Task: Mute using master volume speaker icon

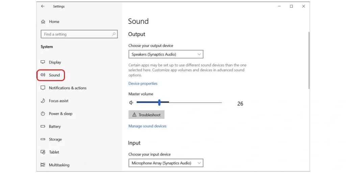Action: coord(131,103)
